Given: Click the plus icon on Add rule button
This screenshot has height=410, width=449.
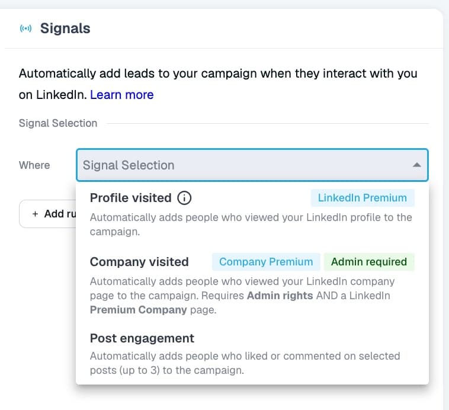Looking at the screenshot, I should pyautogui.click(x=35, y=214).
